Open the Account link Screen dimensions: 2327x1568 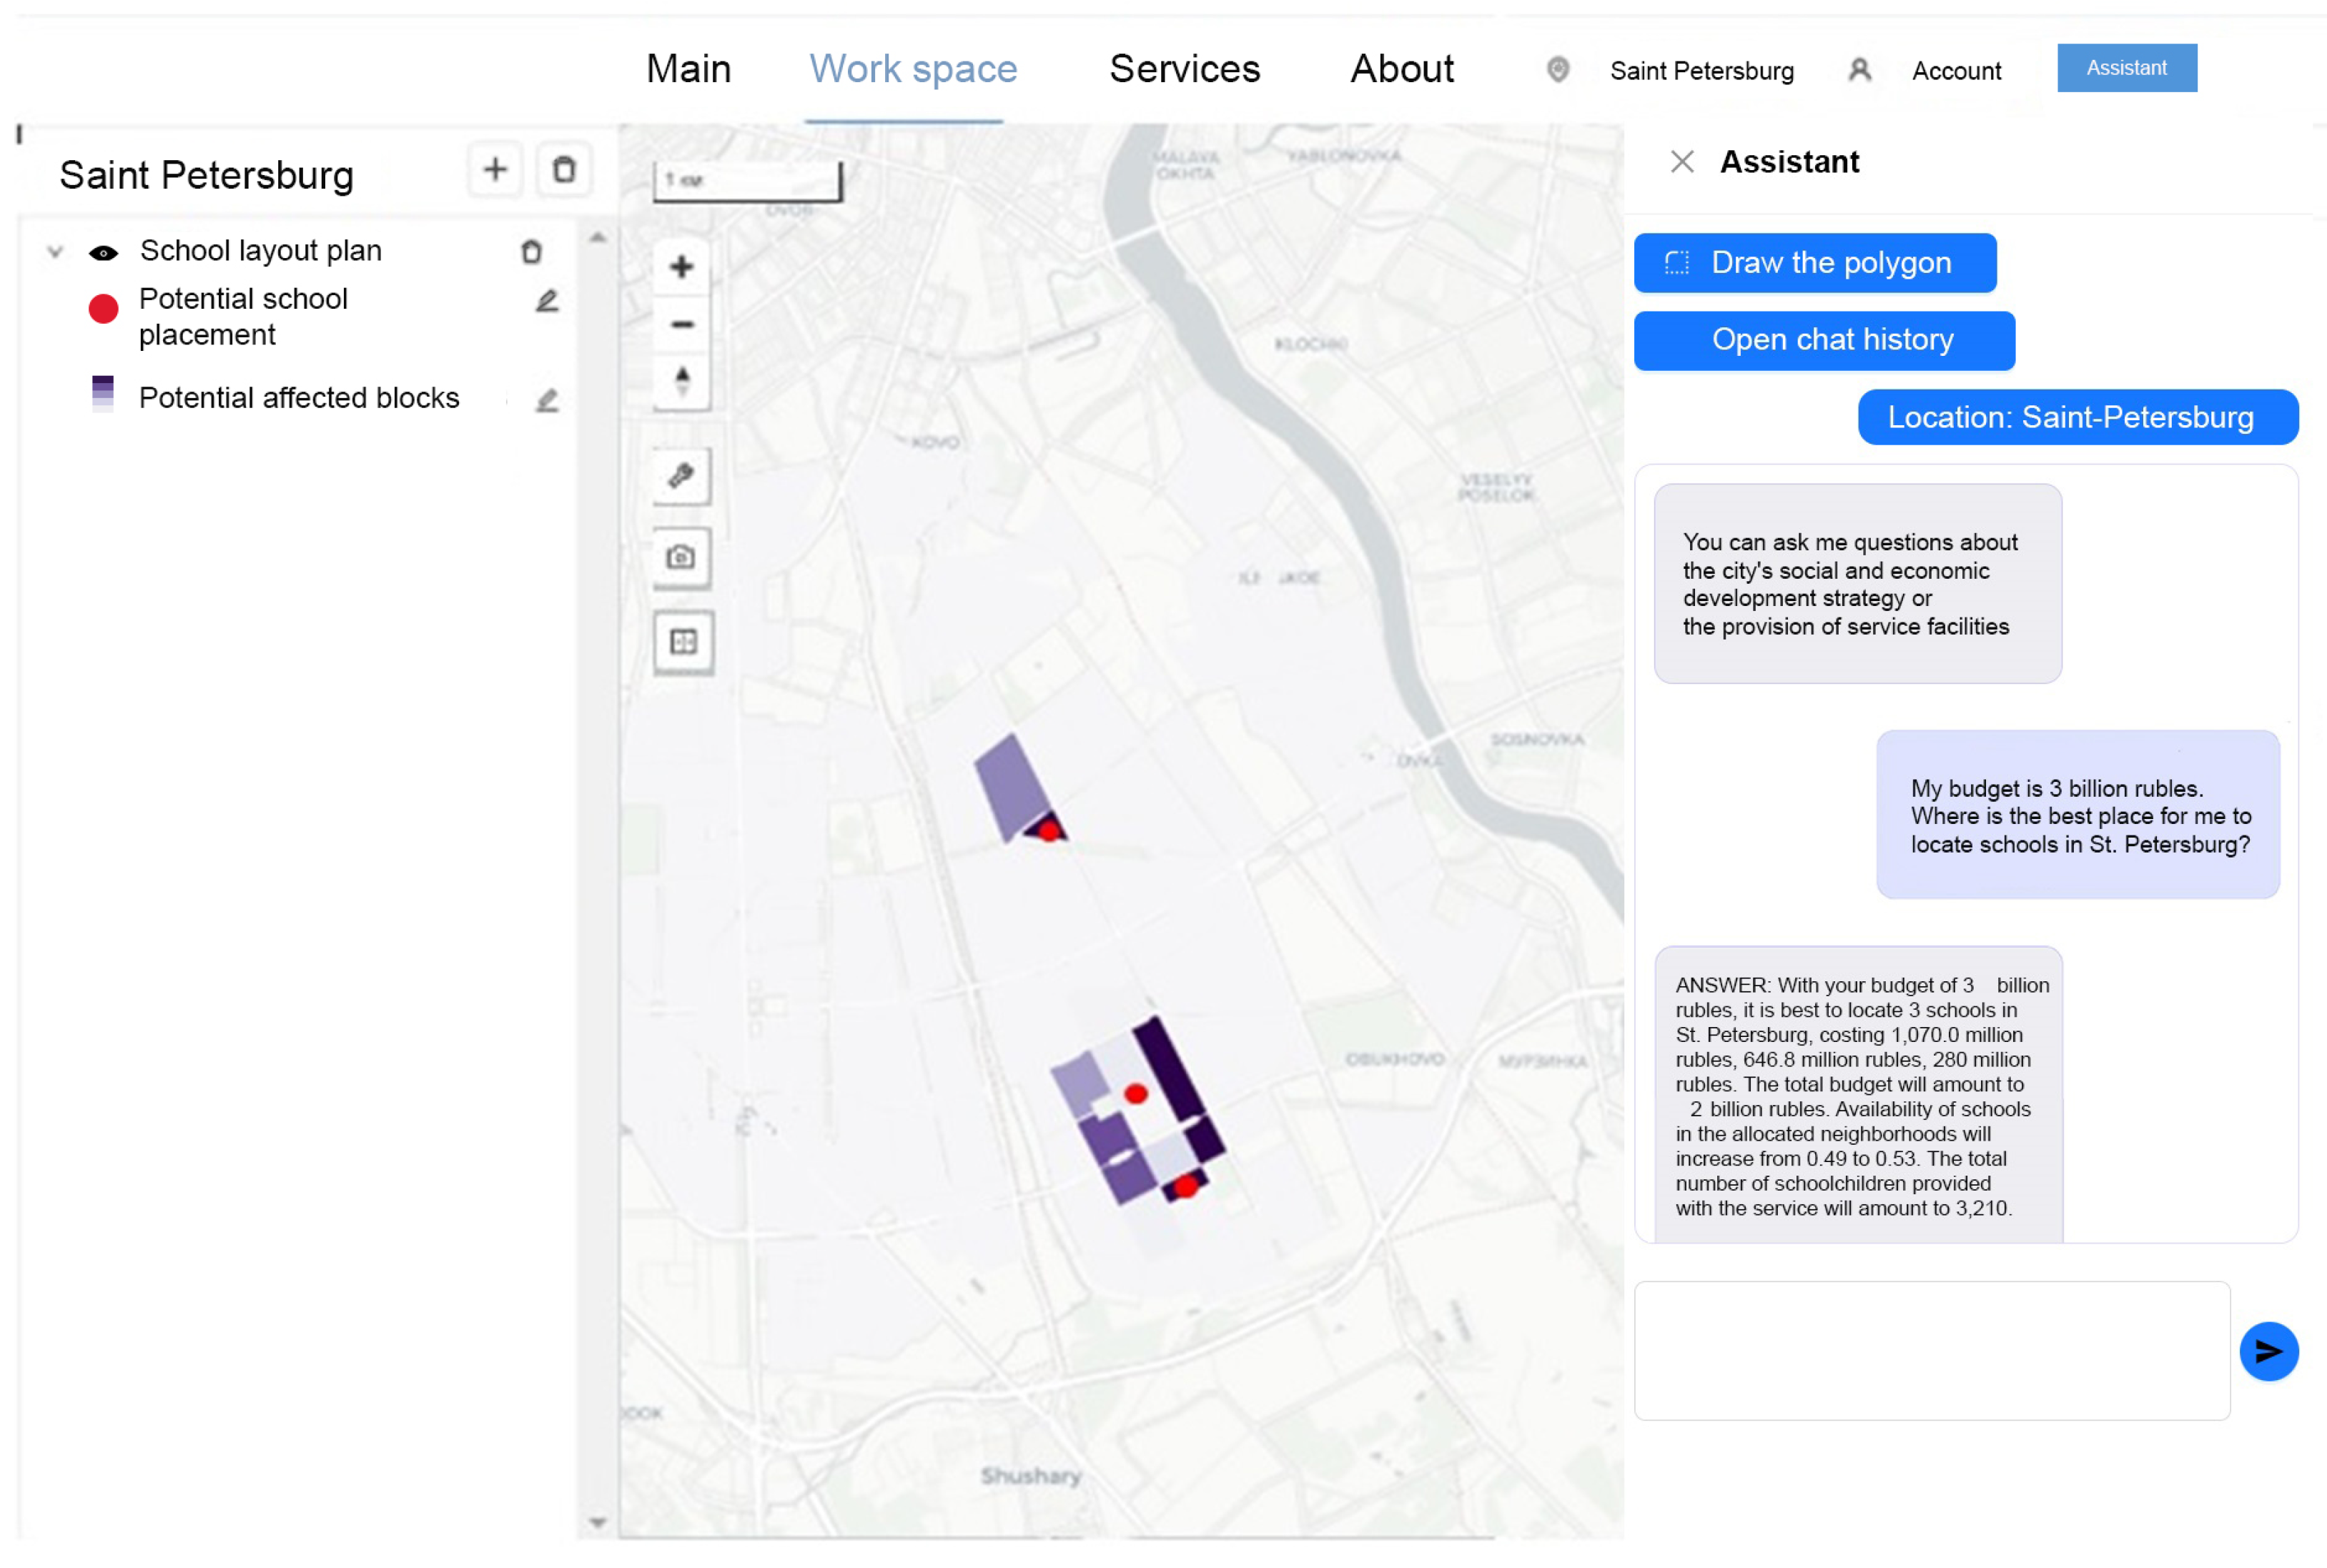click(x=1956, y=71)
